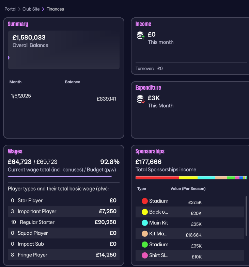This screenshot has height=267, width=249.
Task: Click the Month column header
Action: (x=15, y=82)
